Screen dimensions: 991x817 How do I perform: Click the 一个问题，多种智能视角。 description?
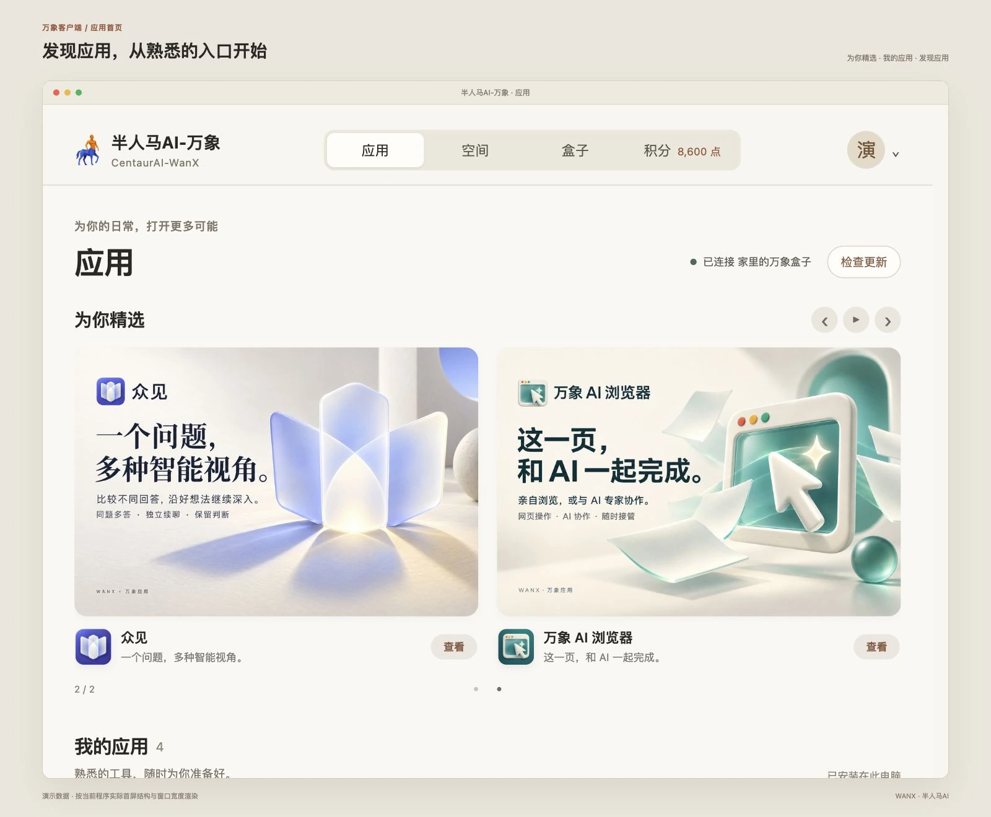182,657
